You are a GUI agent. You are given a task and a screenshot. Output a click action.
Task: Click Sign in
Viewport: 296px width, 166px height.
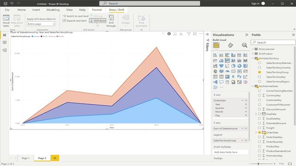(255, 4)
